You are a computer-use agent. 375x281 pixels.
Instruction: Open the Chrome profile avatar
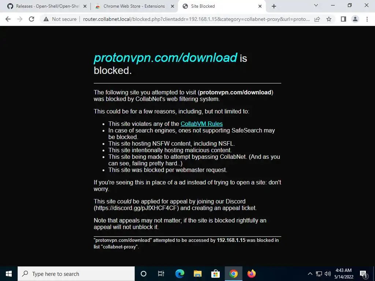(x=355, y=19)
